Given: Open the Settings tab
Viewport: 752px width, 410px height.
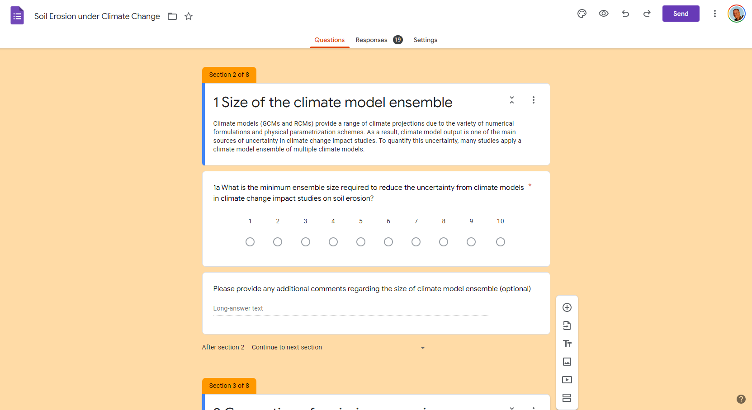Looking at the screenshot, I should (426, 40).
